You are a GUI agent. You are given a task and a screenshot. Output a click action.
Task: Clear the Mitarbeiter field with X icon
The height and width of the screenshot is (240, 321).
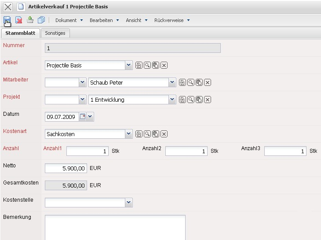coord(208,83)
